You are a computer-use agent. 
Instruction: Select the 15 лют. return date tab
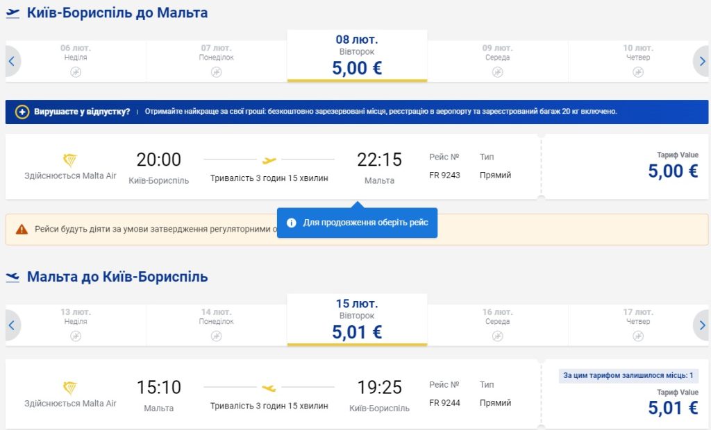pos(357,319)
